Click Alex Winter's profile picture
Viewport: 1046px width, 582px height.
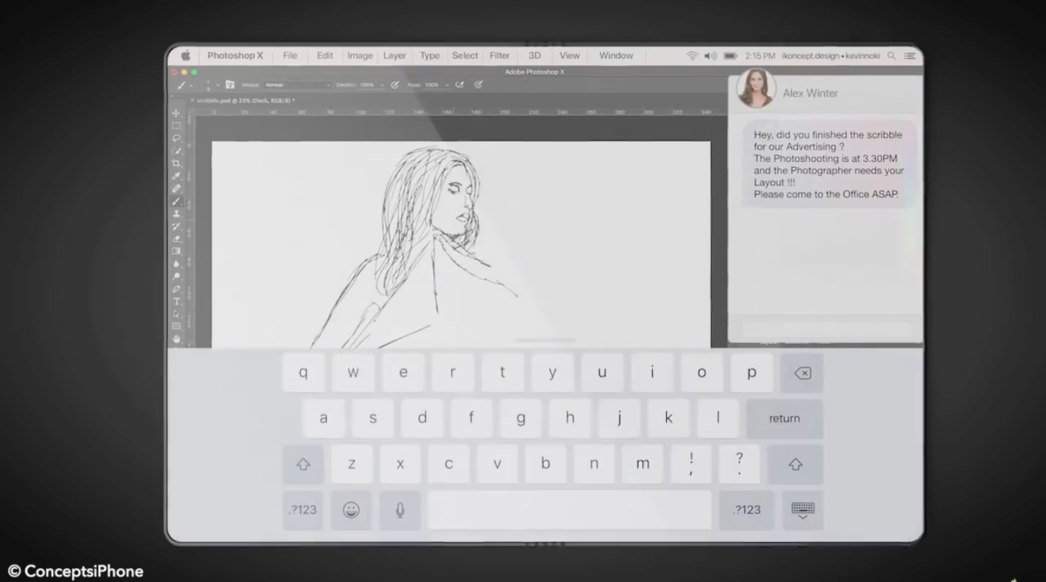(x=756, y=89)
